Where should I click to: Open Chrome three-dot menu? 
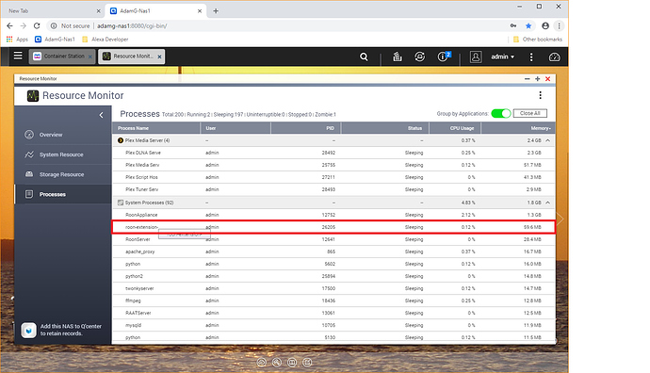pos(559,25)
